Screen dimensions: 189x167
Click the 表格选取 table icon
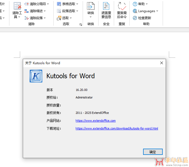[x=59, y=4]
